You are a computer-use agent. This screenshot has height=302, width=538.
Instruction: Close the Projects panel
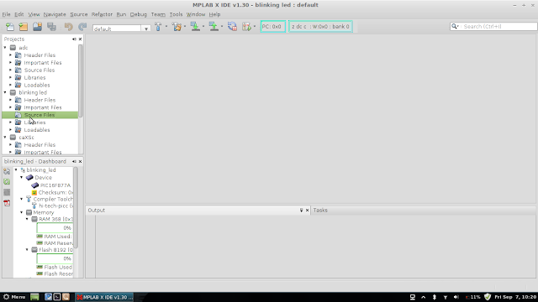click(81, 39)
